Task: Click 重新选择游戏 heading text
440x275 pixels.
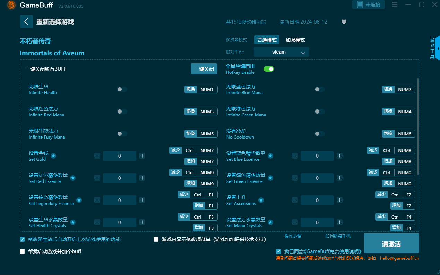Action: tap(55, 22)
